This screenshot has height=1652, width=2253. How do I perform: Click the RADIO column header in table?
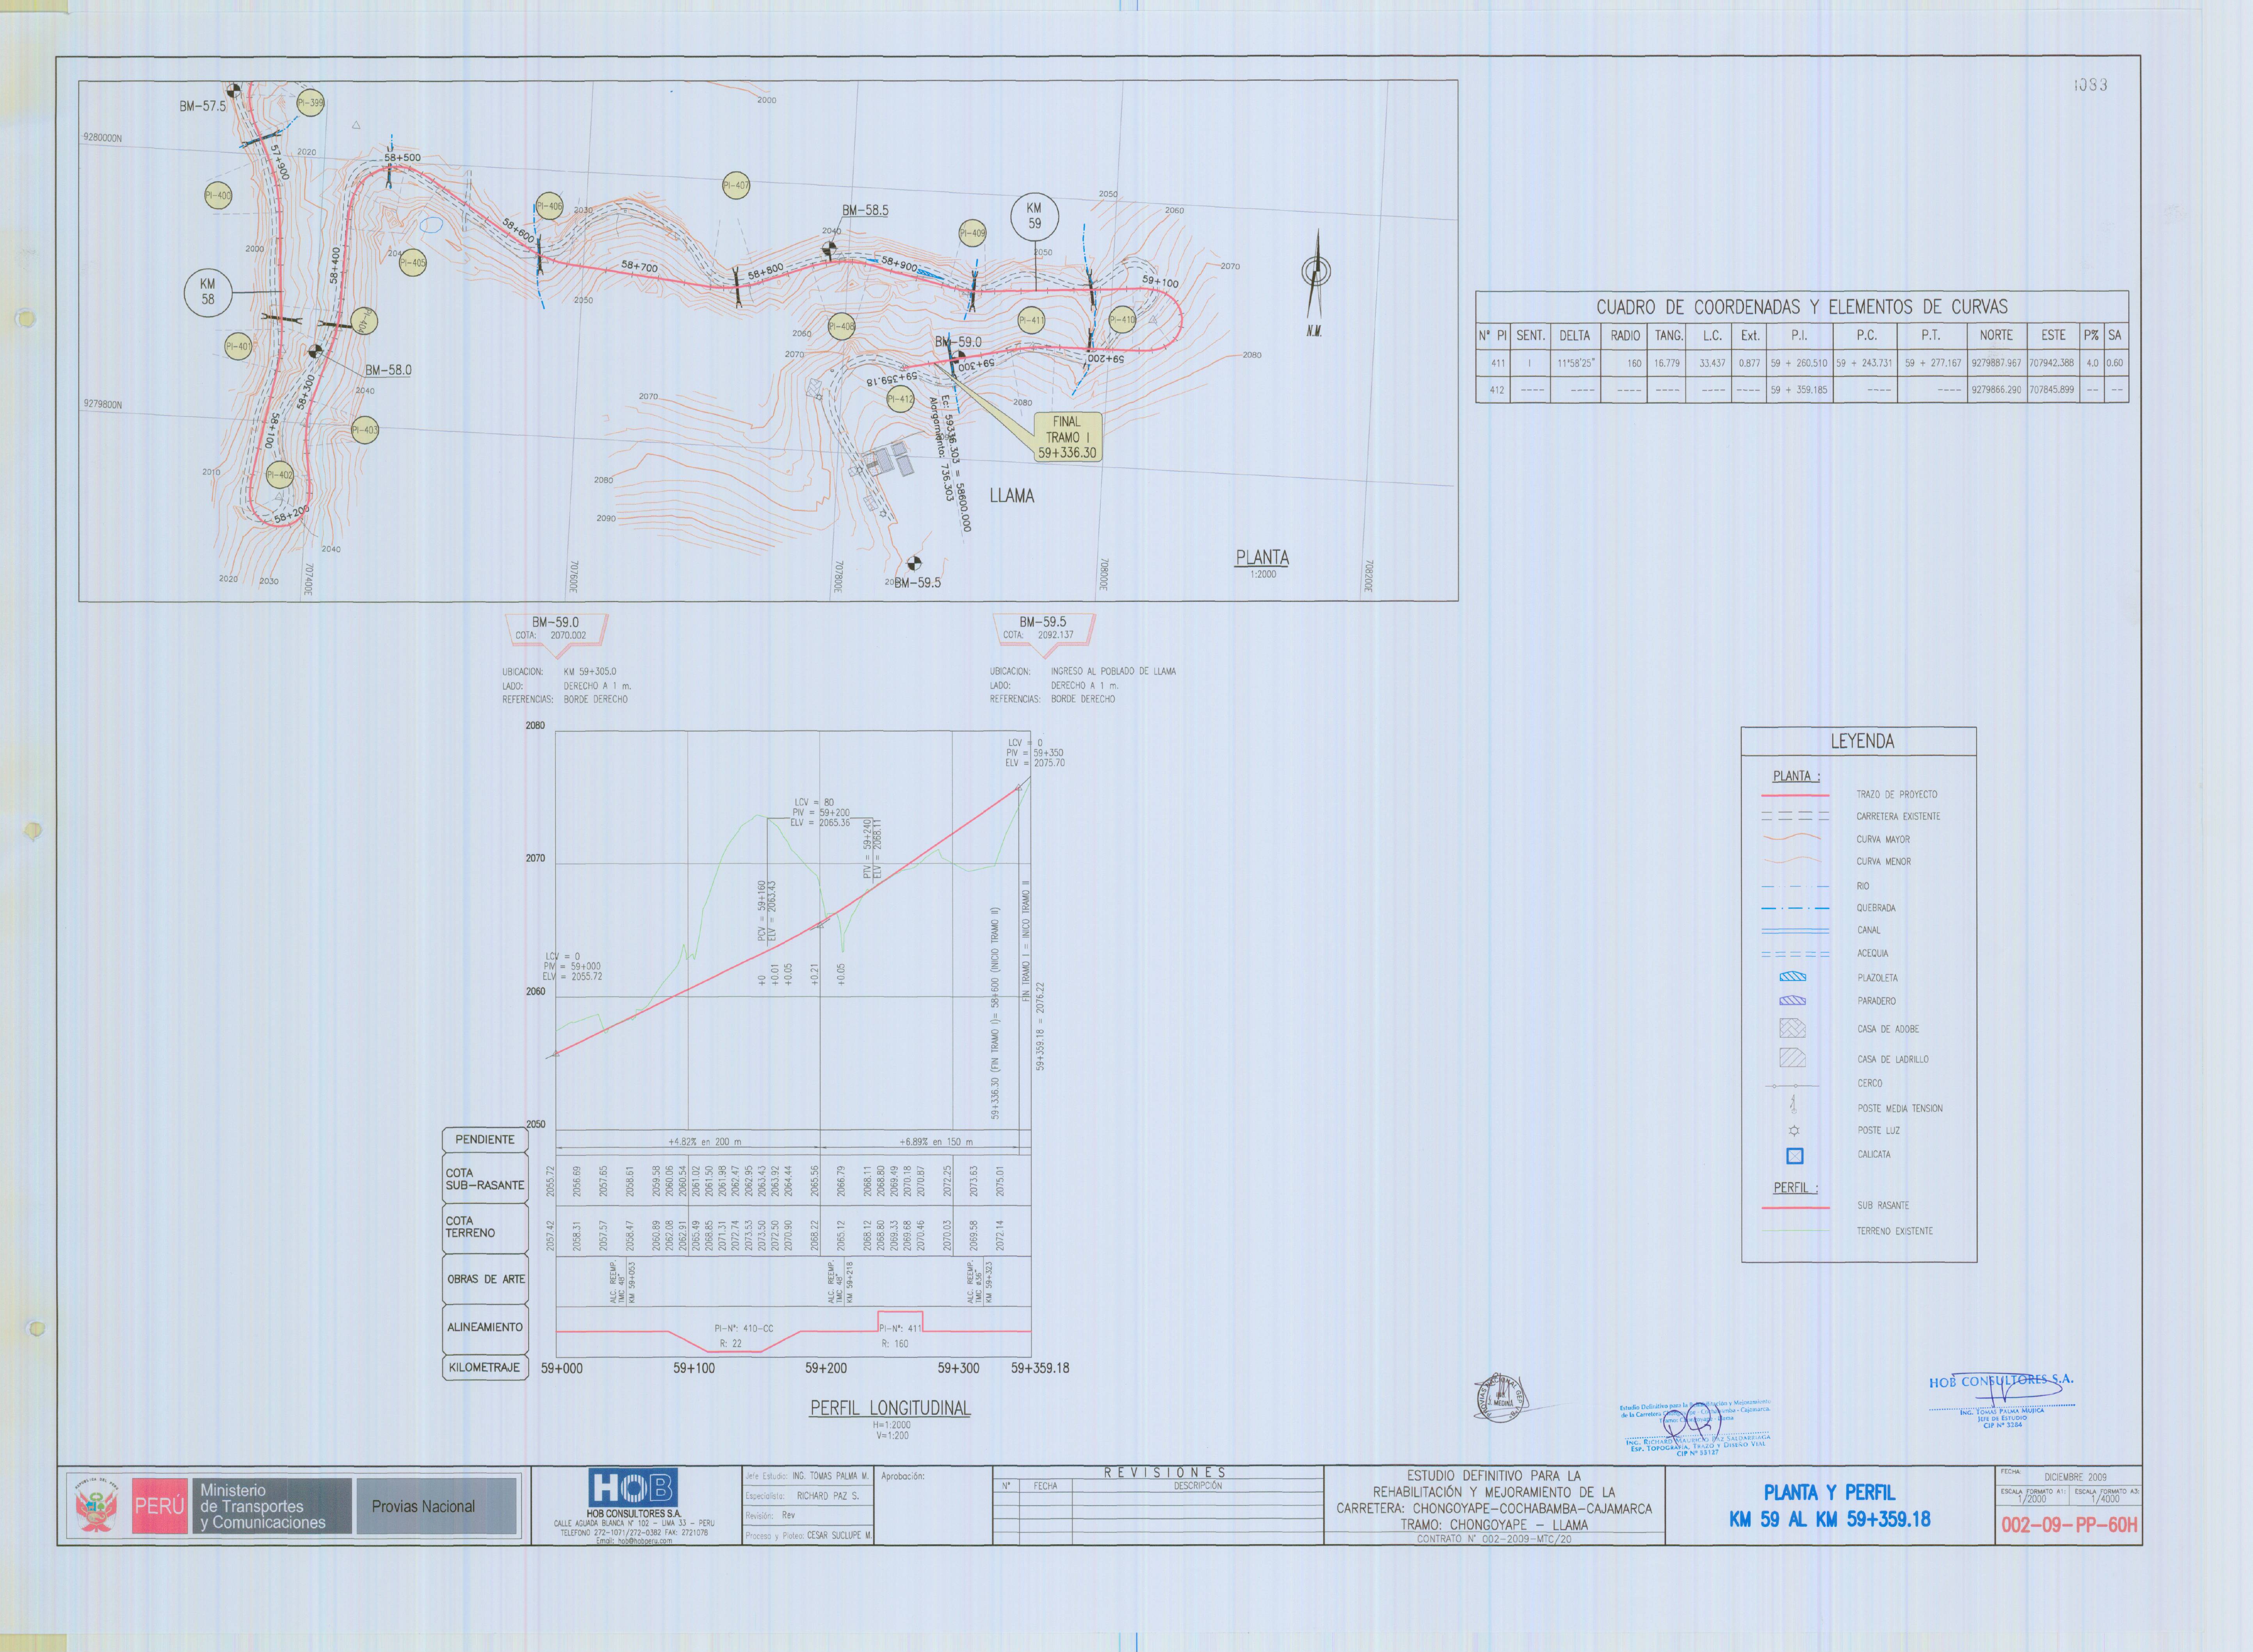click(x=1626, y=336)
